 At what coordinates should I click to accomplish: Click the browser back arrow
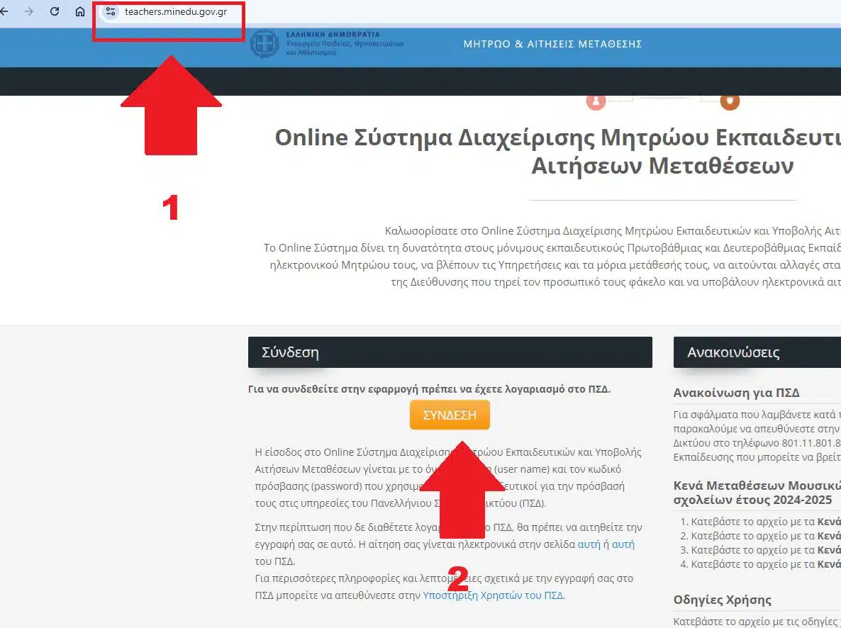pyautogui.click(x=4, y=12)
